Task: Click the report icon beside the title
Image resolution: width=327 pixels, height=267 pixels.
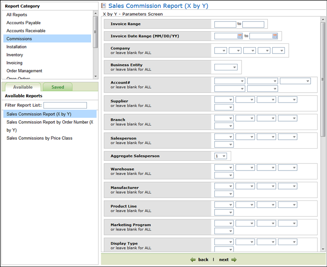Action: click(x=104, y=6)
